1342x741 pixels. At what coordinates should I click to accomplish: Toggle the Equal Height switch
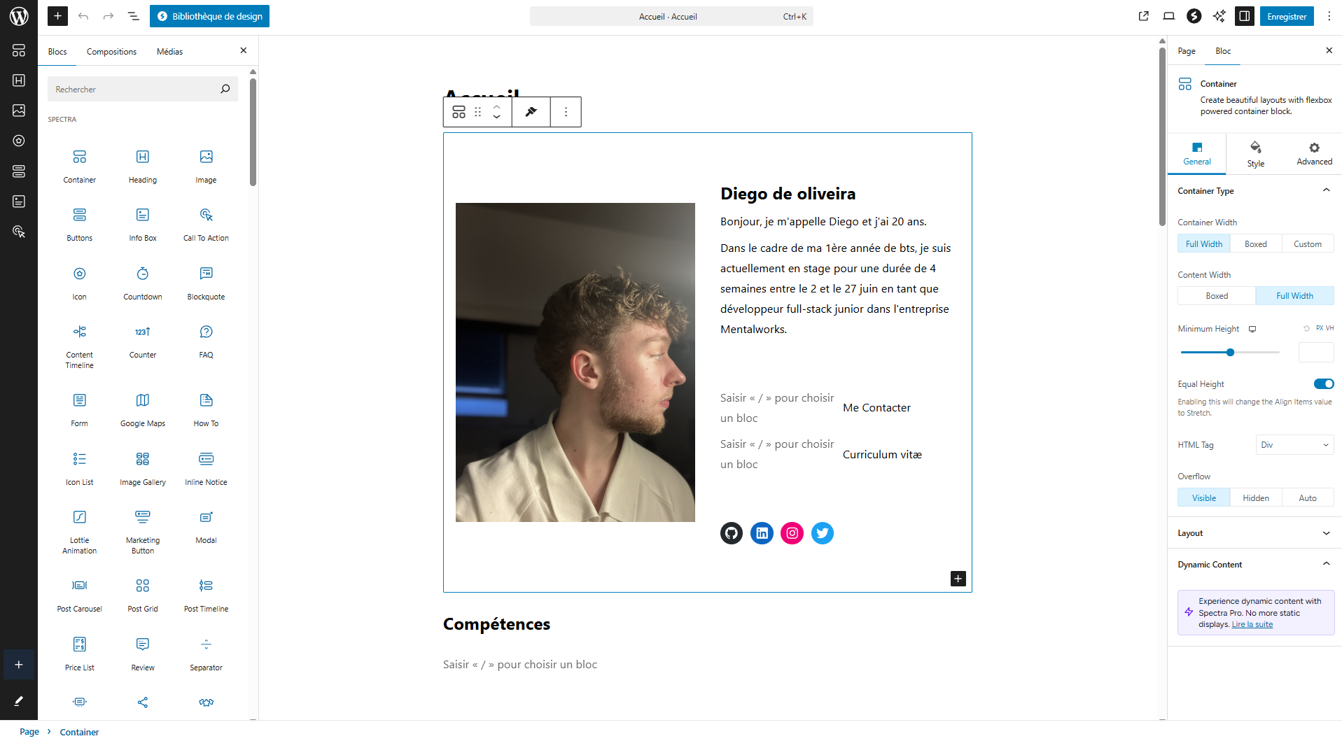[1324, 383]
